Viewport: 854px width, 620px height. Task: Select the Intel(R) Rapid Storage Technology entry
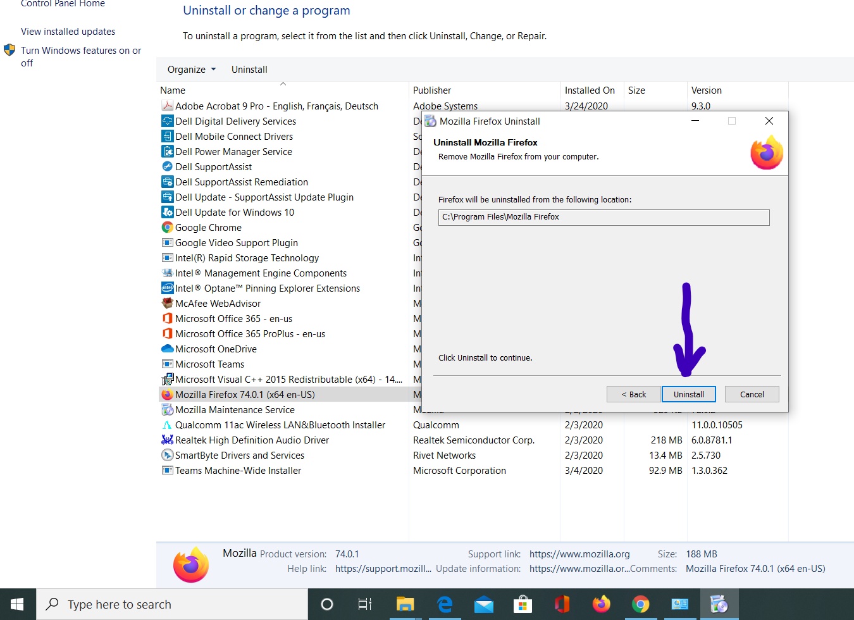[x=240, y=258]
